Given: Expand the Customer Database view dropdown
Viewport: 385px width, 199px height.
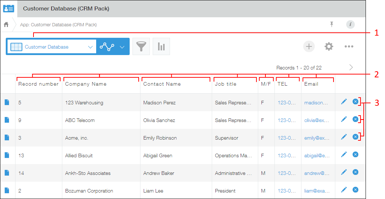Looking at the screenshot, I should (90, 47).
